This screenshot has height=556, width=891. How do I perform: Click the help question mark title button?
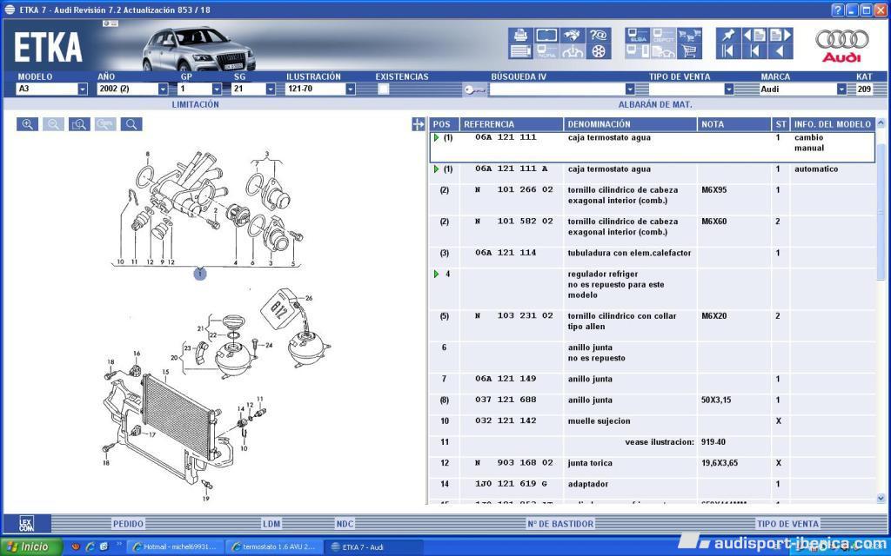(838, 10)
